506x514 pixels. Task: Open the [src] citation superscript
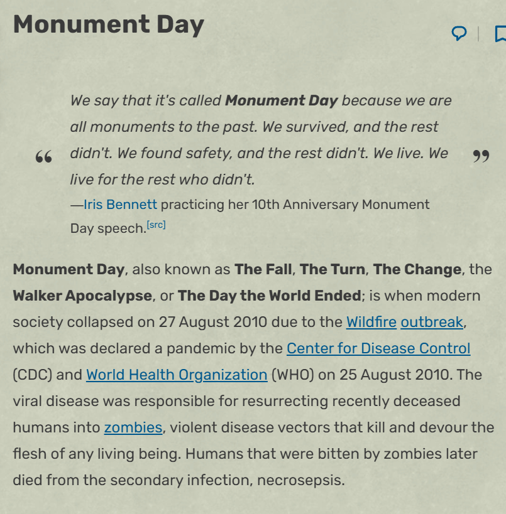(x=157, y=225)
